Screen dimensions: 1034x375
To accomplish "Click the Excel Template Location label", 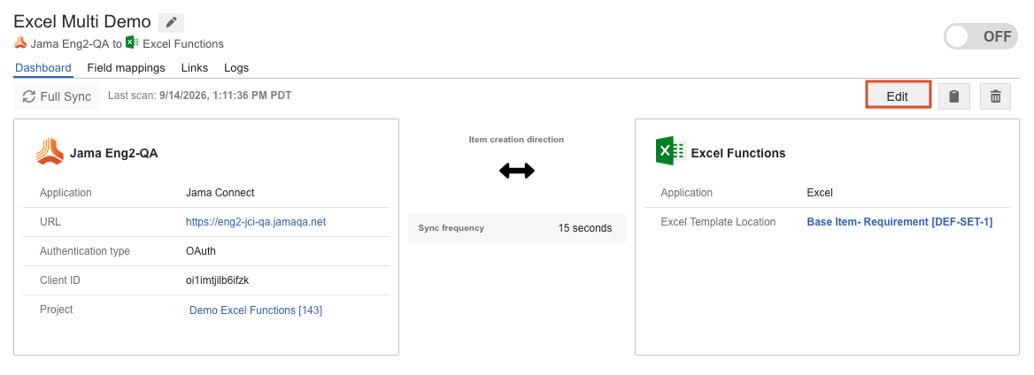I will point(718,222).
